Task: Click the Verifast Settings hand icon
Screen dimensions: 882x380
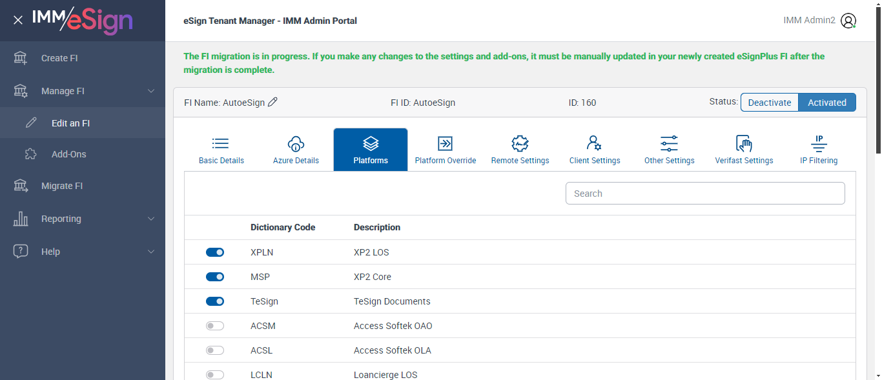Action: 744,143
